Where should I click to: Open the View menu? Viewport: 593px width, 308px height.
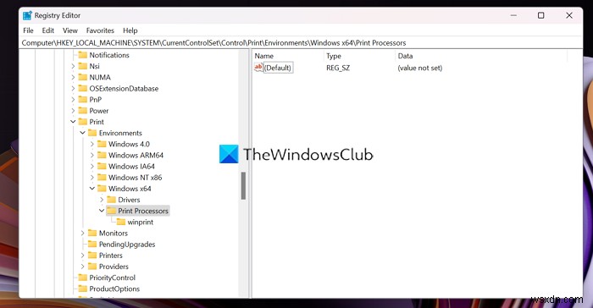click(x=70, y=30)
